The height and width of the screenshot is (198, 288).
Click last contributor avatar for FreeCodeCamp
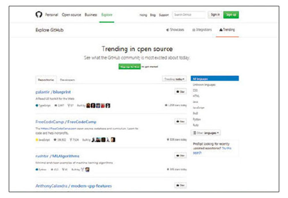[113, 140]
